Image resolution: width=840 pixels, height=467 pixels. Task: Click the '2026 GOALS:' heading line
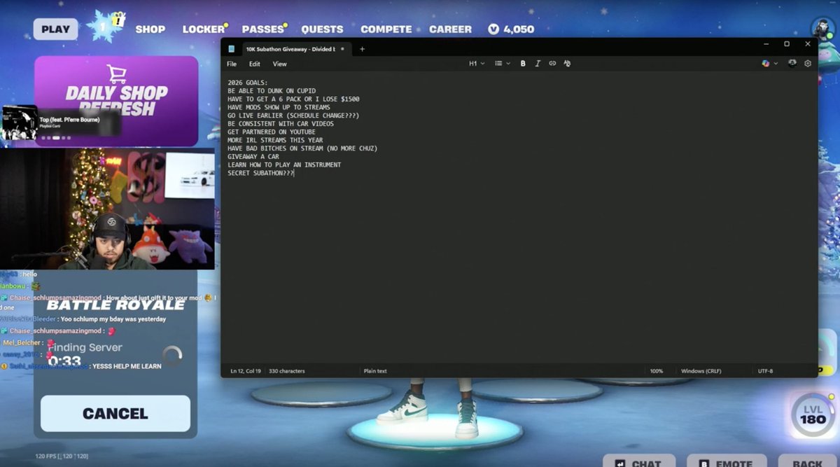pos(248,83)
